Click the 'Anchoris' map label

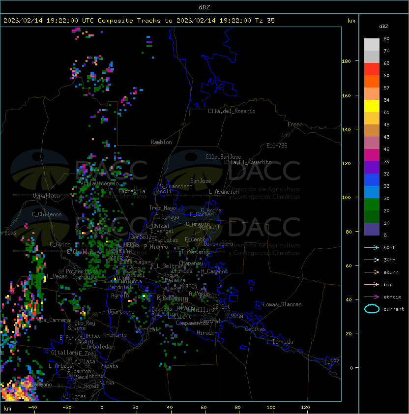click(115, 335)
